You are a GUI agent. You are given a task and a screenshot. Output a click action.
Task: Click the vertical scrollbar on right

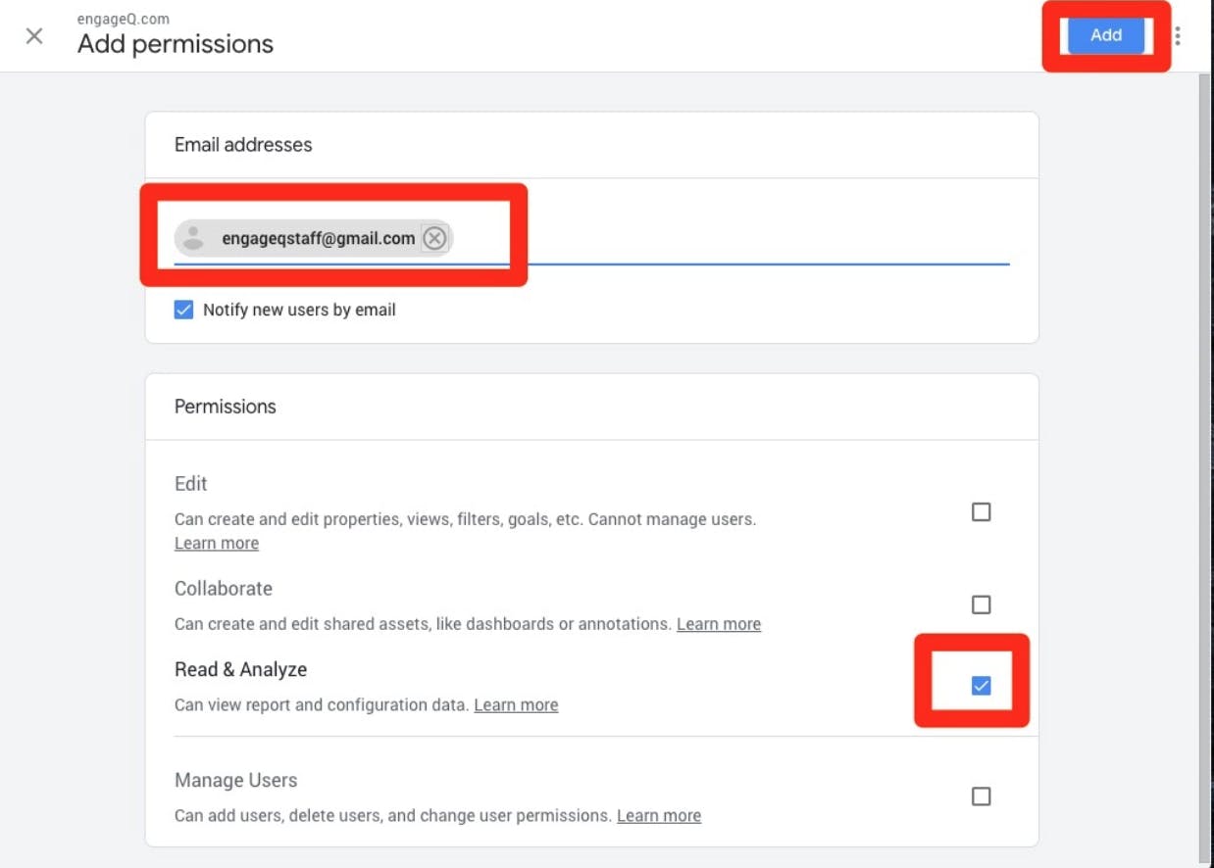(1204, 441)
